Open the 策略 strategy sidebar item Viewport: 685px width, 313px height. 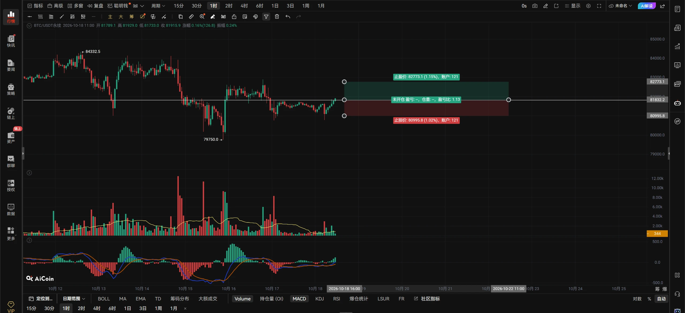11,89
